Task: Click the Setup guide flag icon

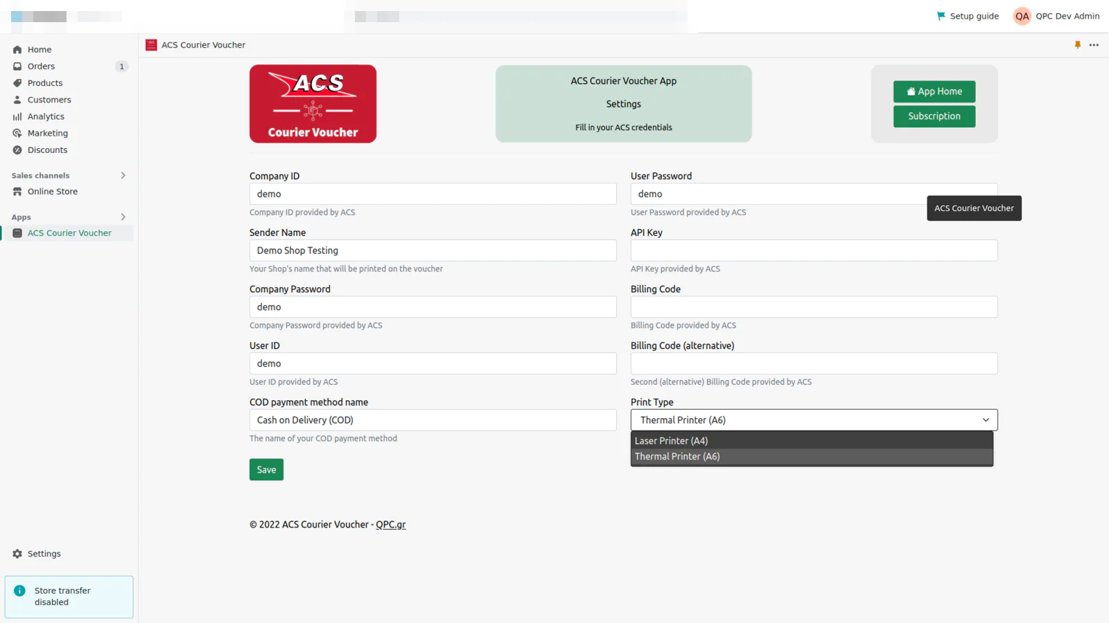Action: [941, 16]
